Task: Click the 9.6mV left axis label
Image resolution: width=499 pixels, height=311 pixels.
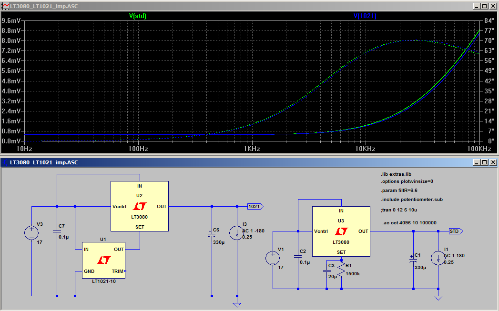Action: coord(11,20)
